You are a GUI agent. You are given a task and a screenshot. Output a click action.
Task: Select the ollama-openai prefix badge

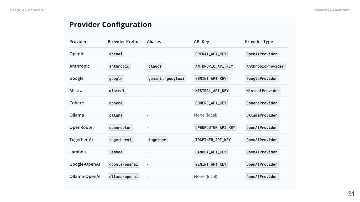(123, 177)
